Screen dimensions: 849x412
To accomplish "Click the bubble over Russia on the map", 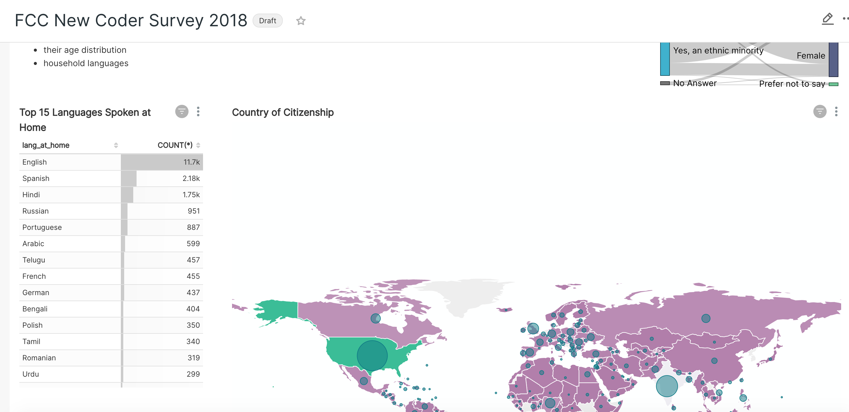I will pos(705,318).
